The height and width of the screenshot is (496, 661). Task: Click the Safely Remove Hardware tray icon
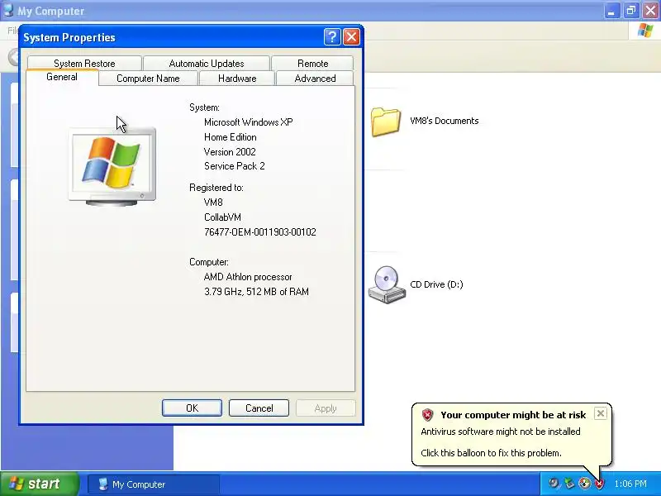point(569,484)
